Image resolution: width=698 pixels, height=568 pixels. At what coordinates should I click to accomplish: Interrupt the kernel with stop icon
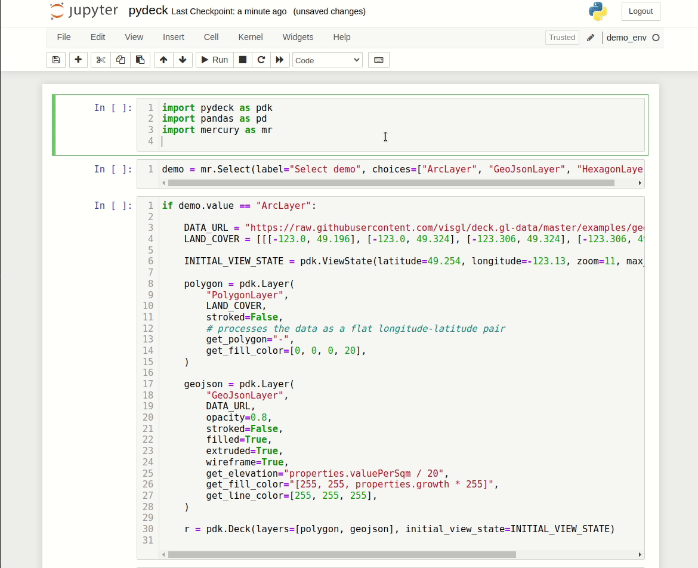(243, 60)
